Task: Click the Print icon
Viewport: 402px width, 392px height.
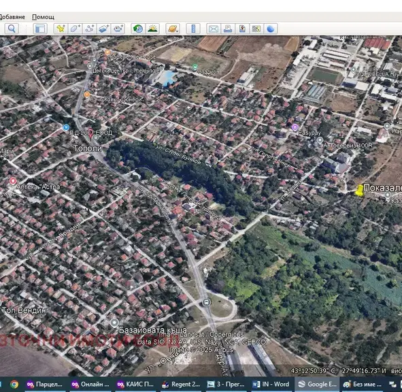Action: point(228,29)
